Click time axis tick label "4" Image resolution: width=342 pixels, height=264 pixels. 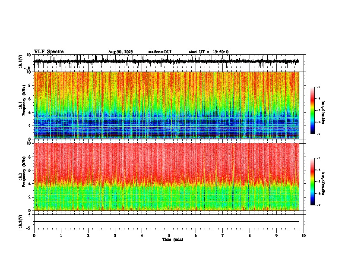142,236
